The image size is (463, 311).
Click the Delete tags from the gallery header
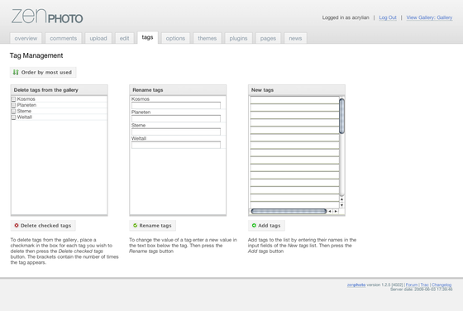59,90
